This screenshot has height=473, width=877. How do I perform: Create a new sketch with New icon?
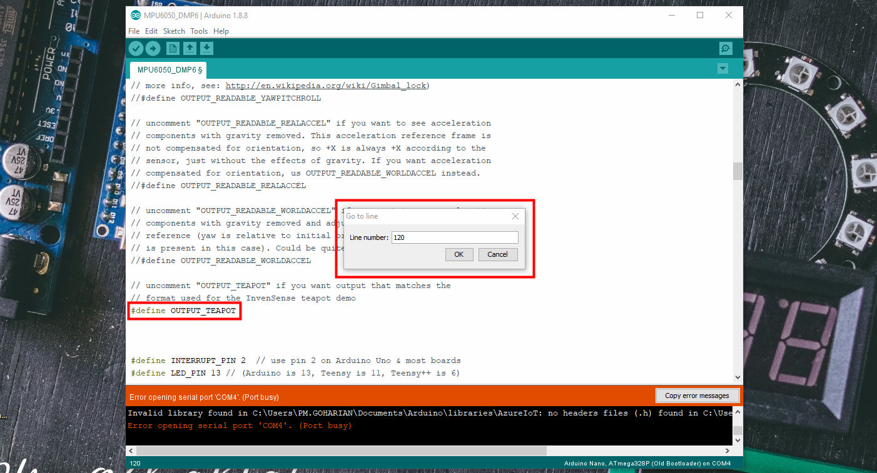point(173,49)
